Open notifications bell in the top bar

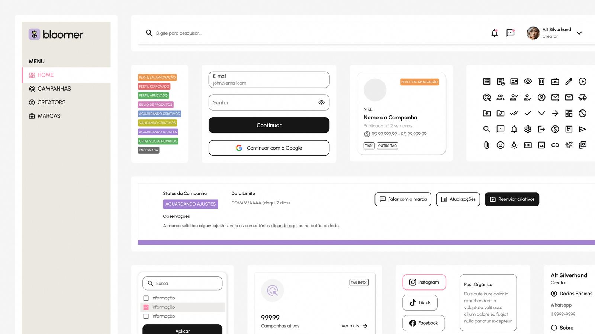(495, 33)
